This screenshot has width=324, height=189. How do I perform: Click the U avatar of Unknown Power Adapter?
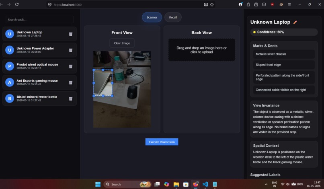tap(10, 50)
